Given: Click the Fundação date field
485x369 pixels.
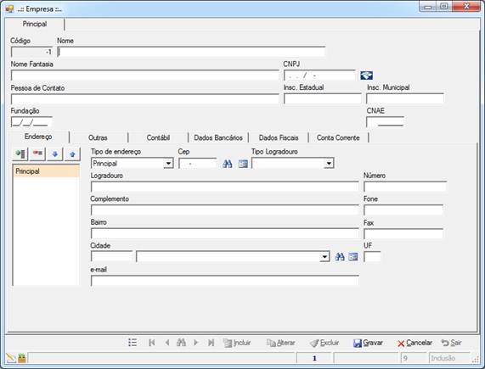Looking at the screenshot, I should [x=31, y=122].
